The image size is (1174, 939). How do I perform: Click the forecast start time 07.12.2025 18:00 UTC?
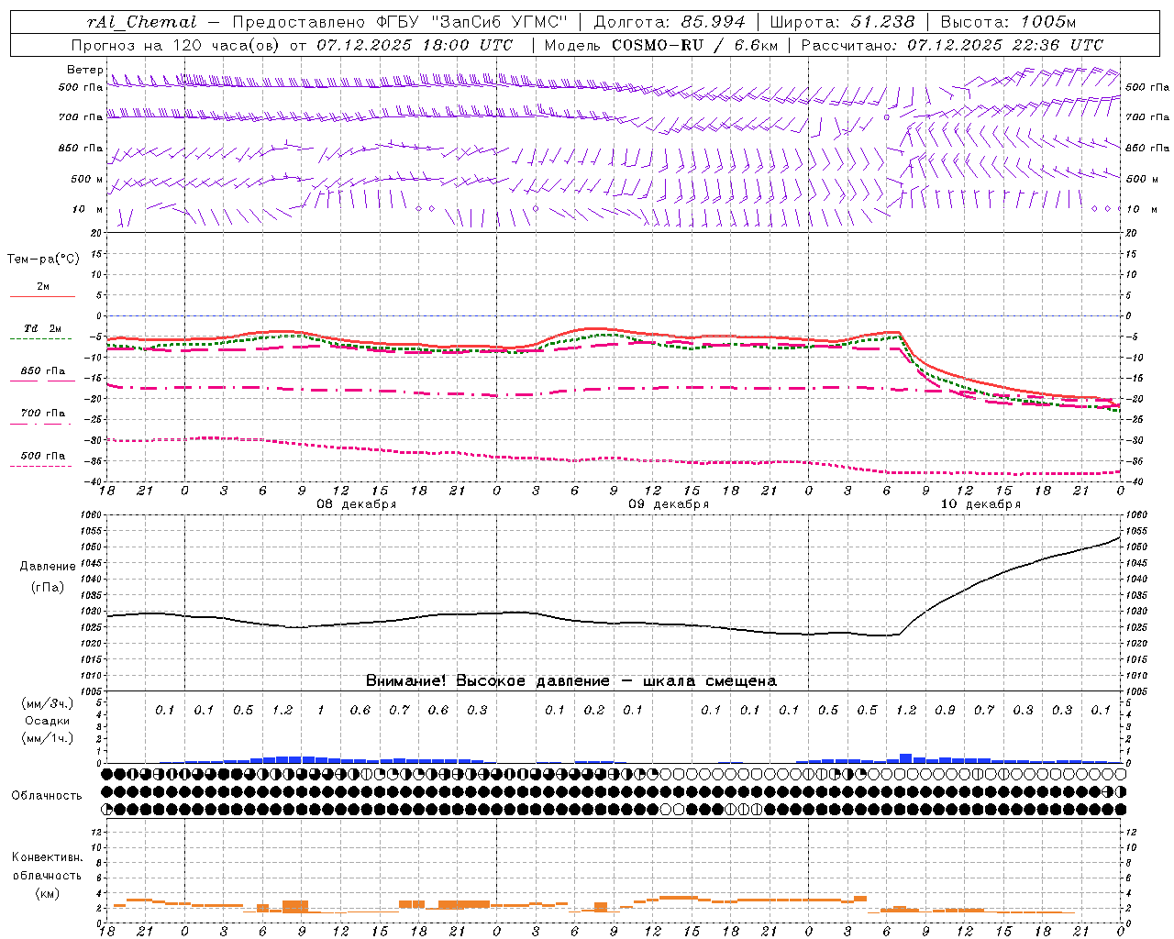tap(415, 45)
